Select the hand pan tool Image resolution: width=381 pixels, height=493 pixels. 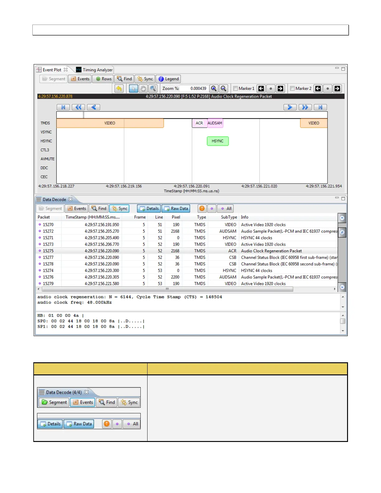point(143,89)
